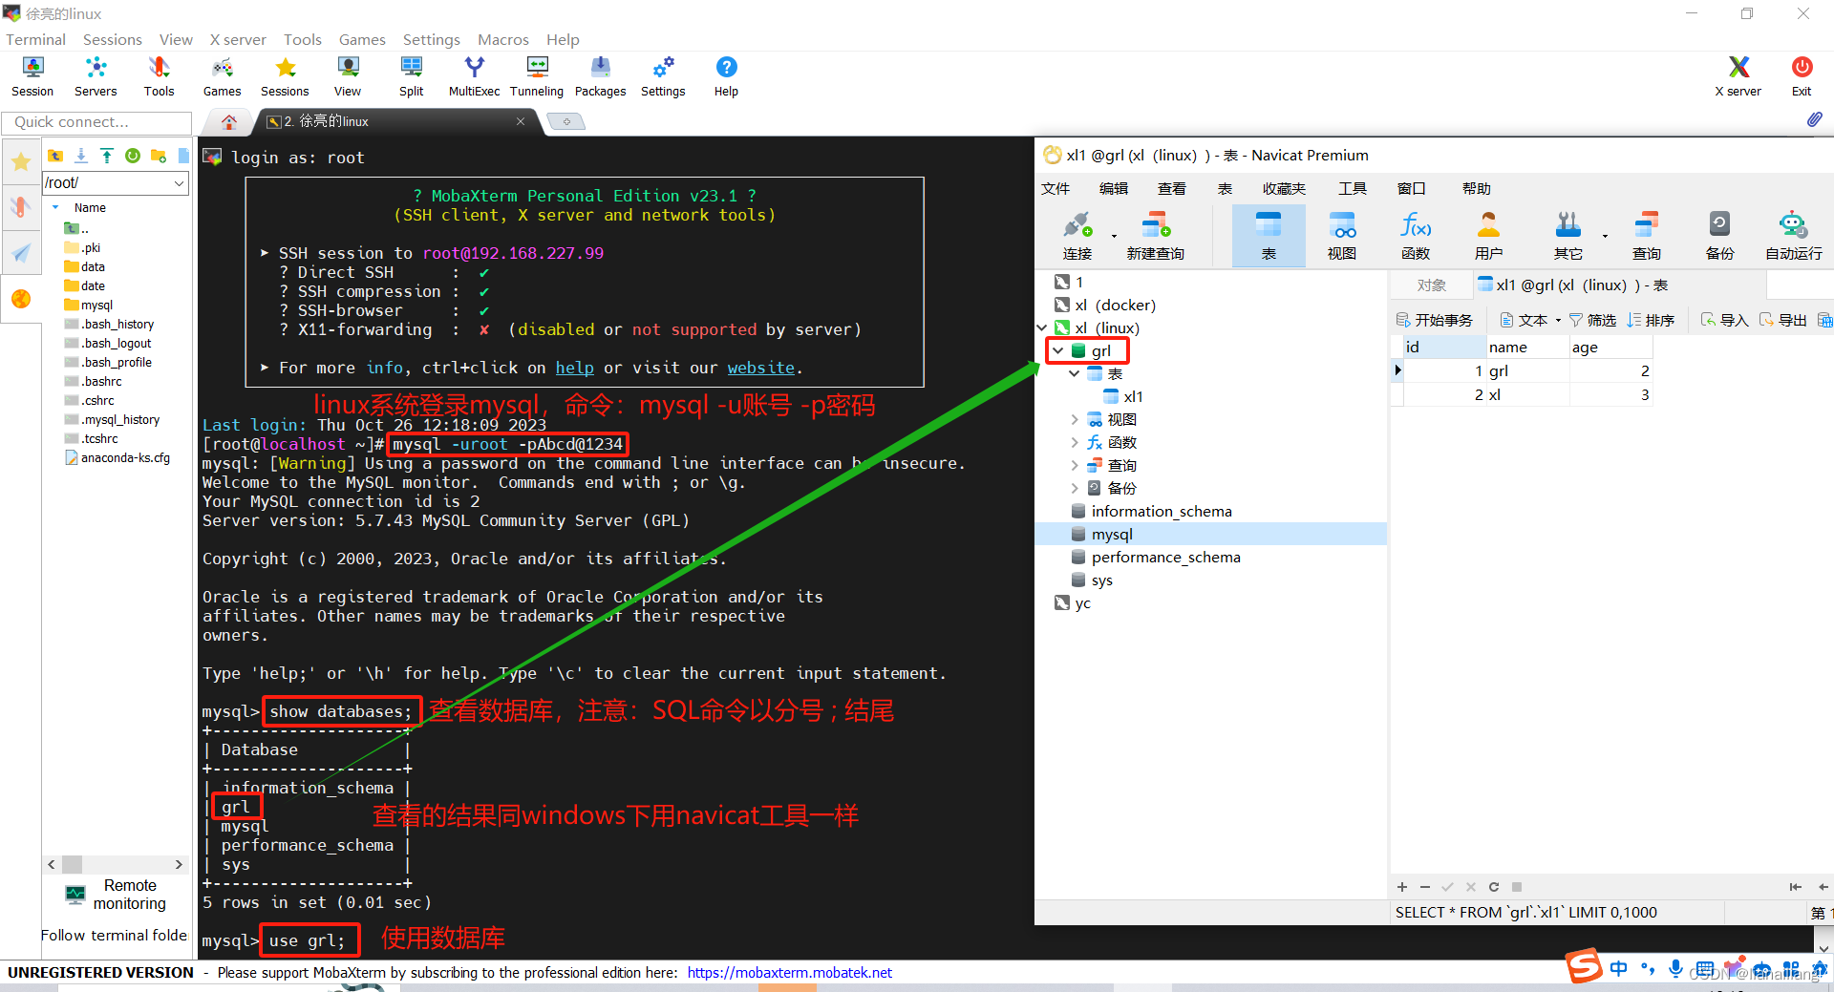The width and height of the screenshot is (1834, 992).
Task: Open the Tools toolbar icon
Action: click(159, 76)
